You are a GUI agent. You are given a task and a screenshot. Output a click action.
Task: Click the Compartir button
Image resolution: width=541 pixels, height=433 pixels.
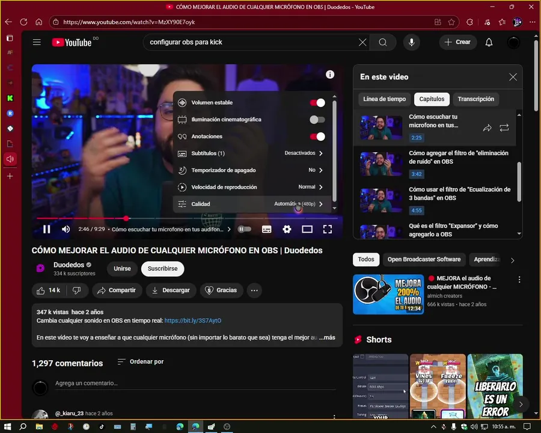pos(117,290)
